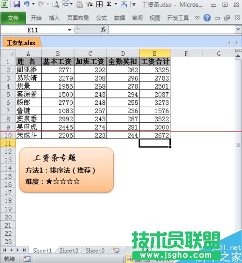The height and width of the screenshot is (263, 242).
Task: Click into the formula bar input
Action: 171,30
